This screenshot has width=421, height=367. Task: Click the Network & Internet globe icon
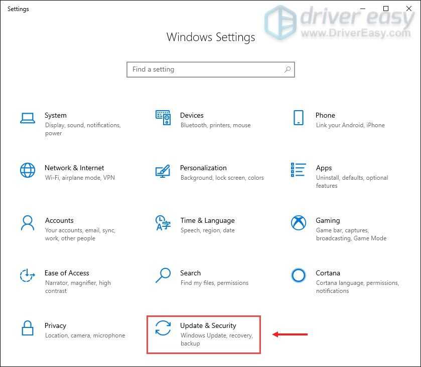click(27, 170)
